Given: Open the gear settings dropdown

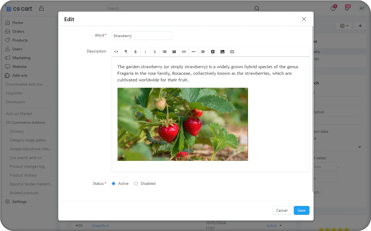Looking at the screenshot, I should coord(344,26).
